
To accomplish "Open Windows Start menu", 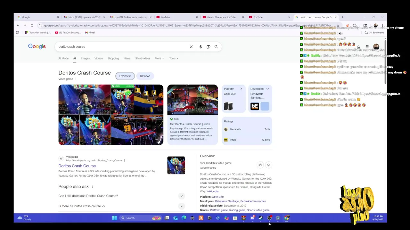I will [x=114, y=218].
